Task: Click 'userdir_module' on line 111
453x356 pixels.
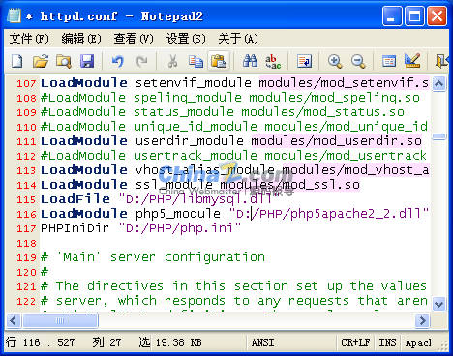Action: (x=190, y=141)
